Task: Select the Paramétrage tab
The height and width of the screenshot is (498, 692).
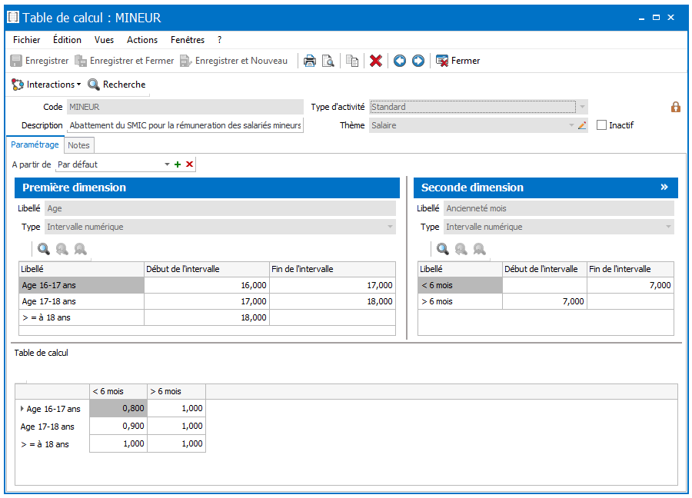Action: pos(35,144)
